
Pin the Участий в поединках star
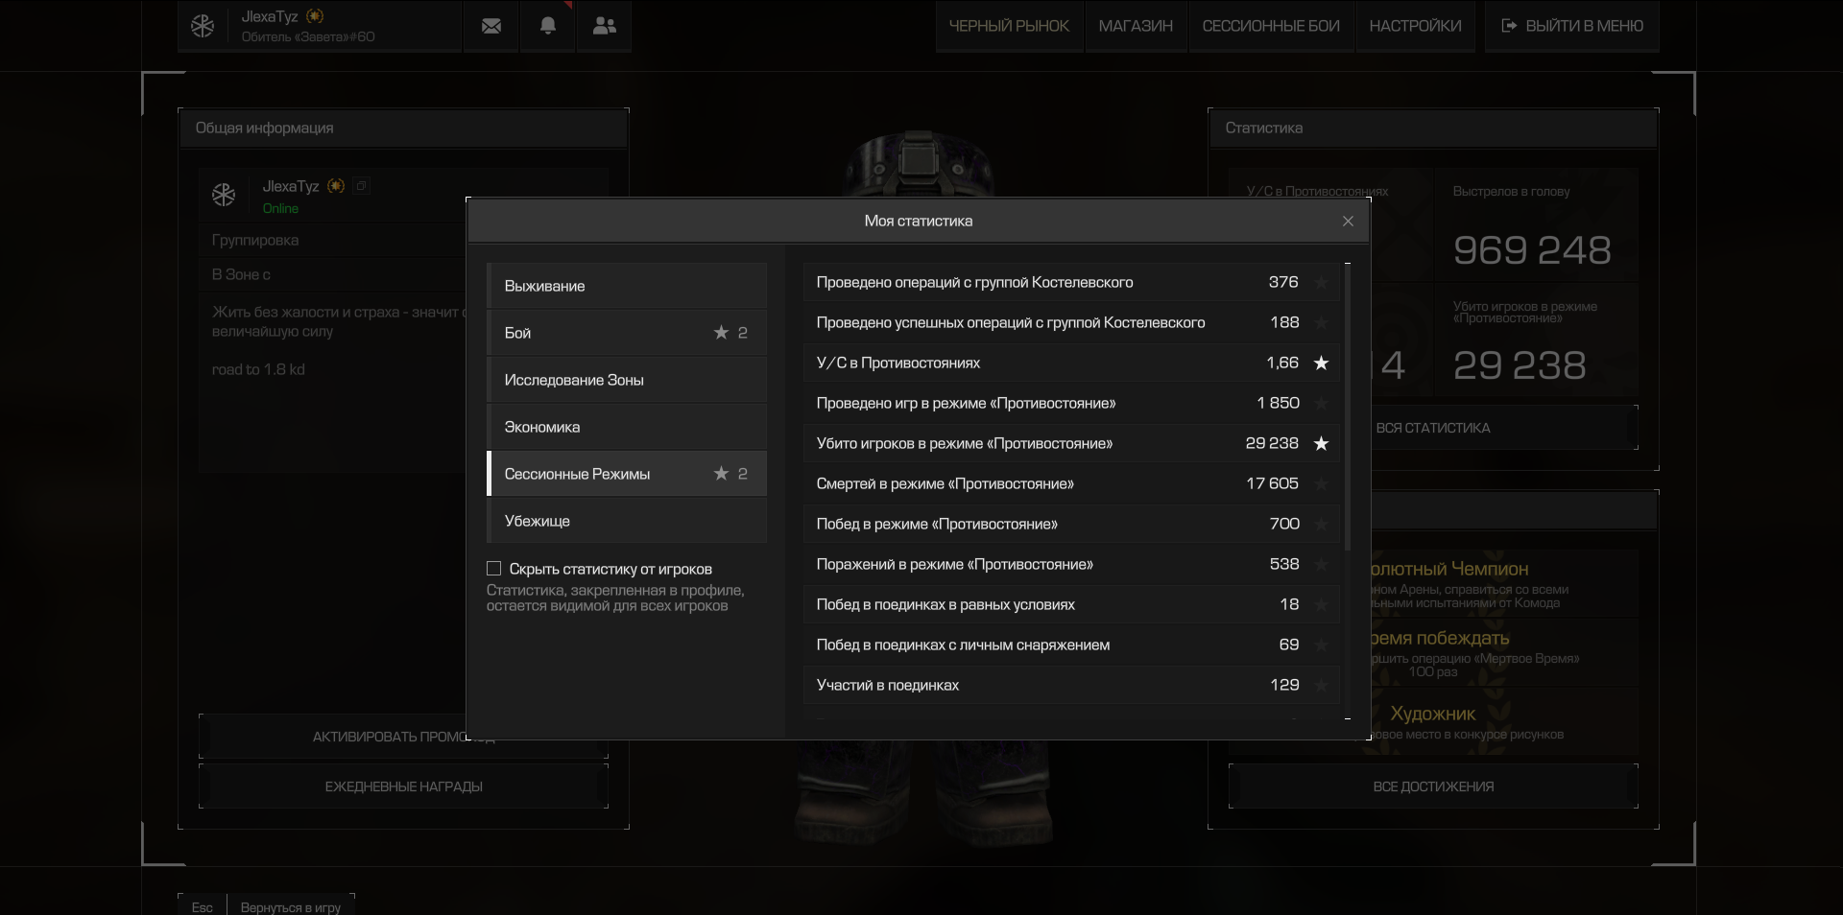coord(1321,685)
